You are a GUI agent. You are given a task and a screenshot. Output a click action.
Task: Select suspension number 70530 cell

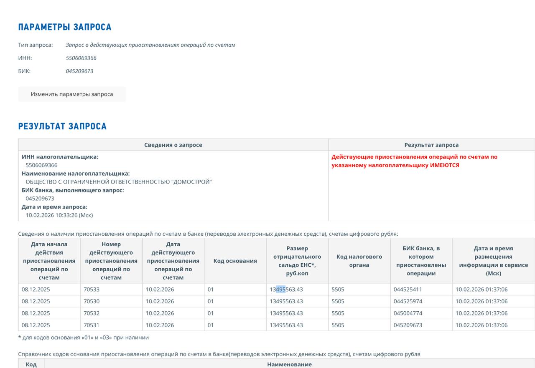click(92, 301)
